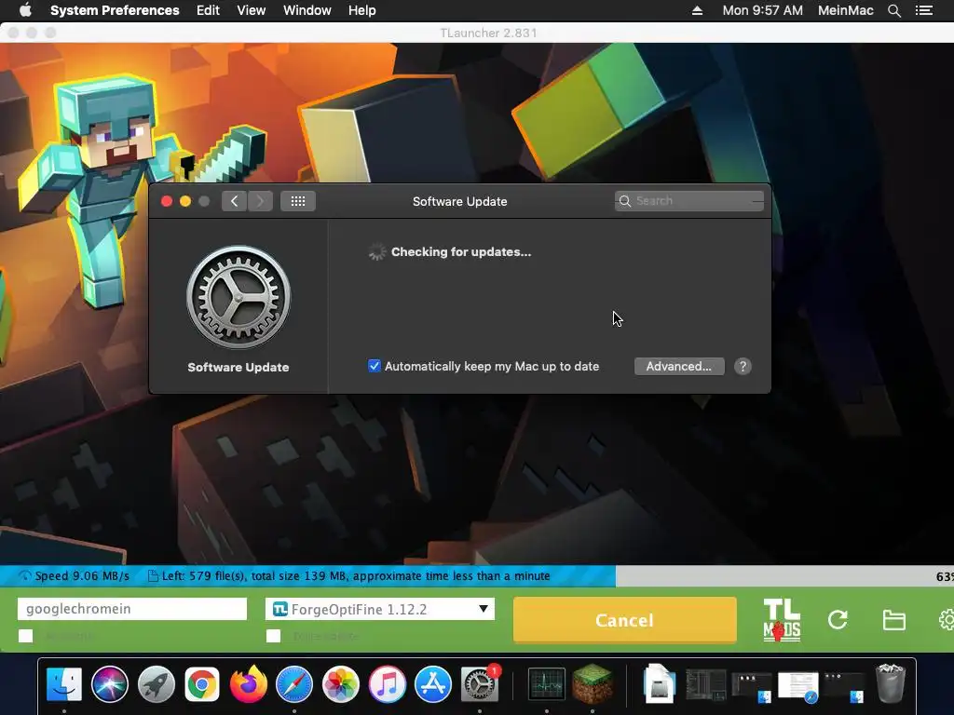Click the large Software Update gear icon
This screenshot has width=954, height=715.
click(238, 297)
